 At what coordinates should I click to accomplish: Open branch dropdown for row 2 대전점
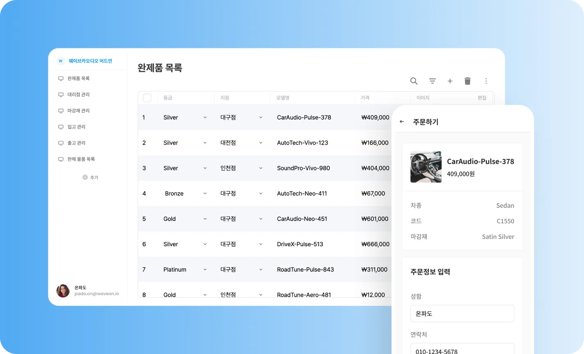[x=261, y=143]
